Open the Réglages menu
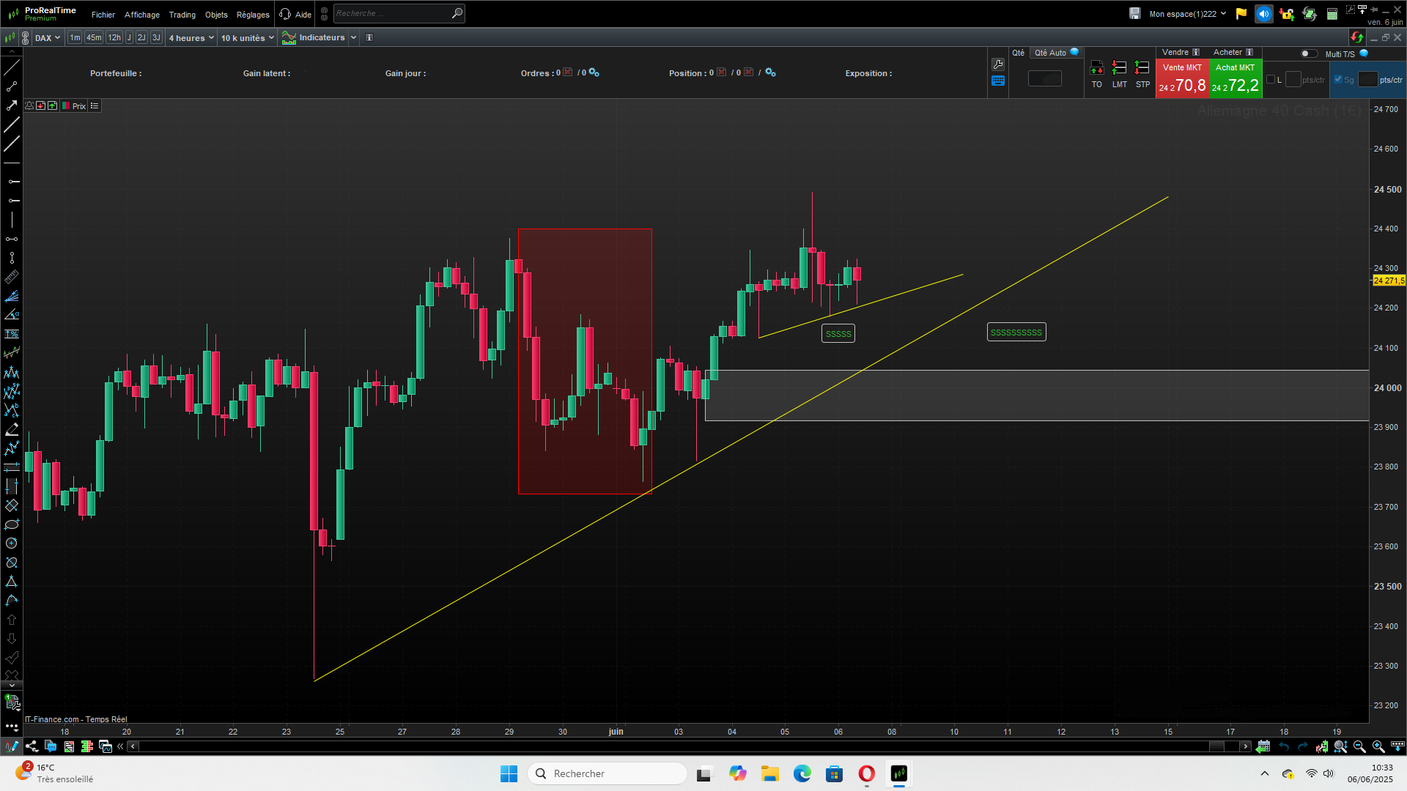The image size is (1407, 791). [253, 15]
